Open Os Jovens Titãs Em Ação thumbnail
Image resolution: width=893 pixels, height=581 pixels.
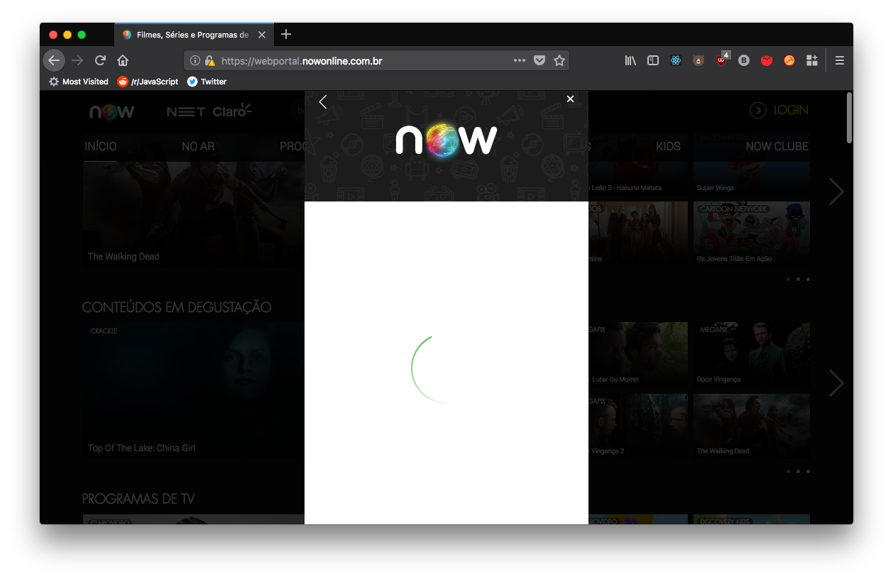(x=751, y=234)
